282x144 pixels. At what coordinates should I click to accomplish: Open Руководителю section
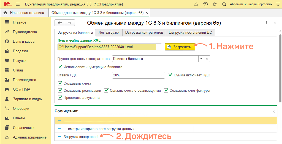click(25, 32)
